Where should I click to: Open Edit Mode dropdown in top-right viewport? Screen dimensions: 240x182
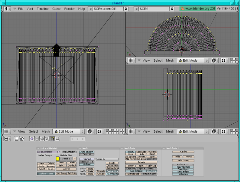point(193,61)
